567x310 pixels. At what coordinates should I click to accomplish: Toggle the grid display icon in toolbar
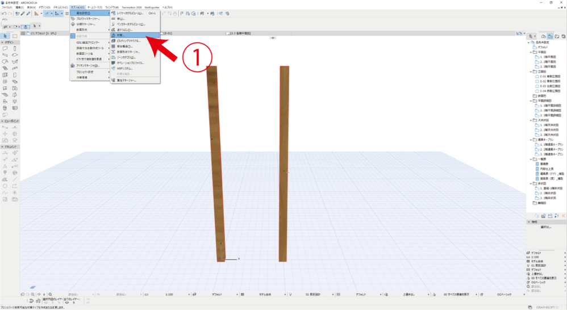point(67,14)
